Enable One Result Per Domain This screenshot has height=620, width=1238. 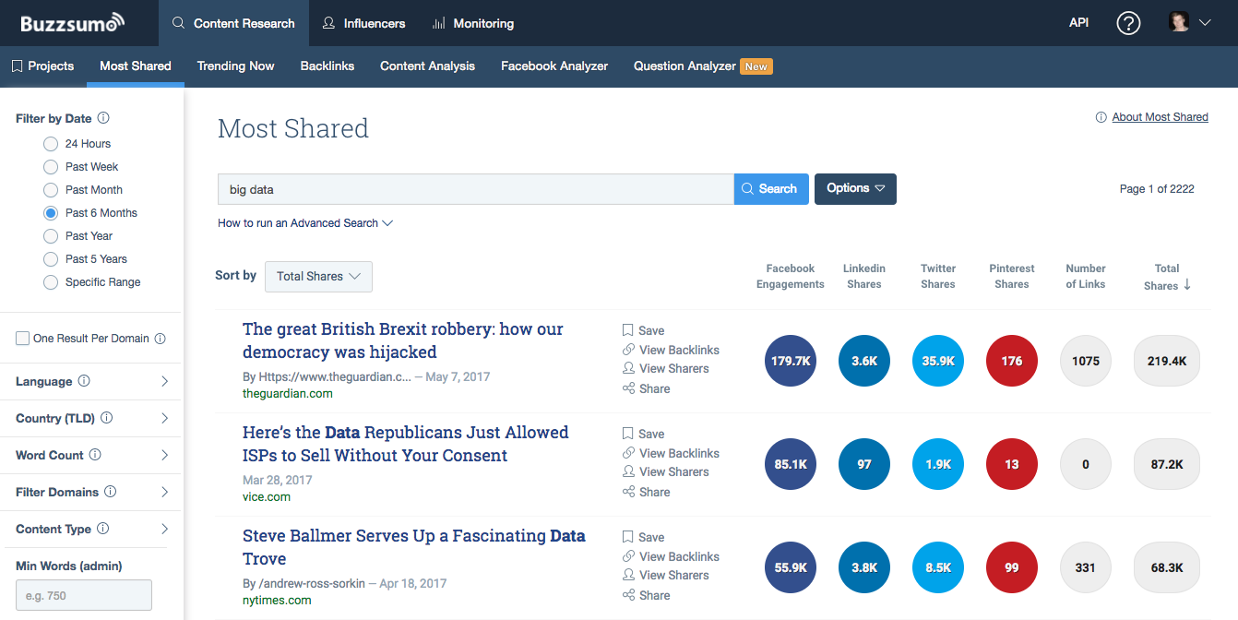[22, 338]
